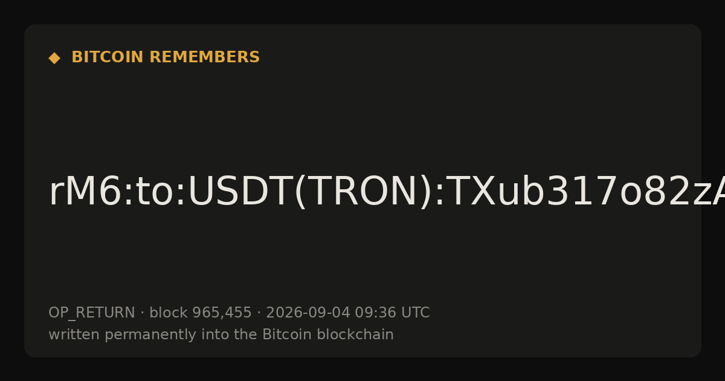Click the OP_RETURN label
The height and width of the screenshot is (381, 725).
pyautogui.click(x=92, y=313)
